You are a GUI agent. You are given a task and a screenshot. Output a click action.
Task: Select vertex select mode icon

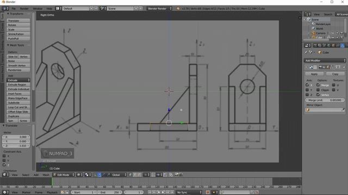[130, 175]
